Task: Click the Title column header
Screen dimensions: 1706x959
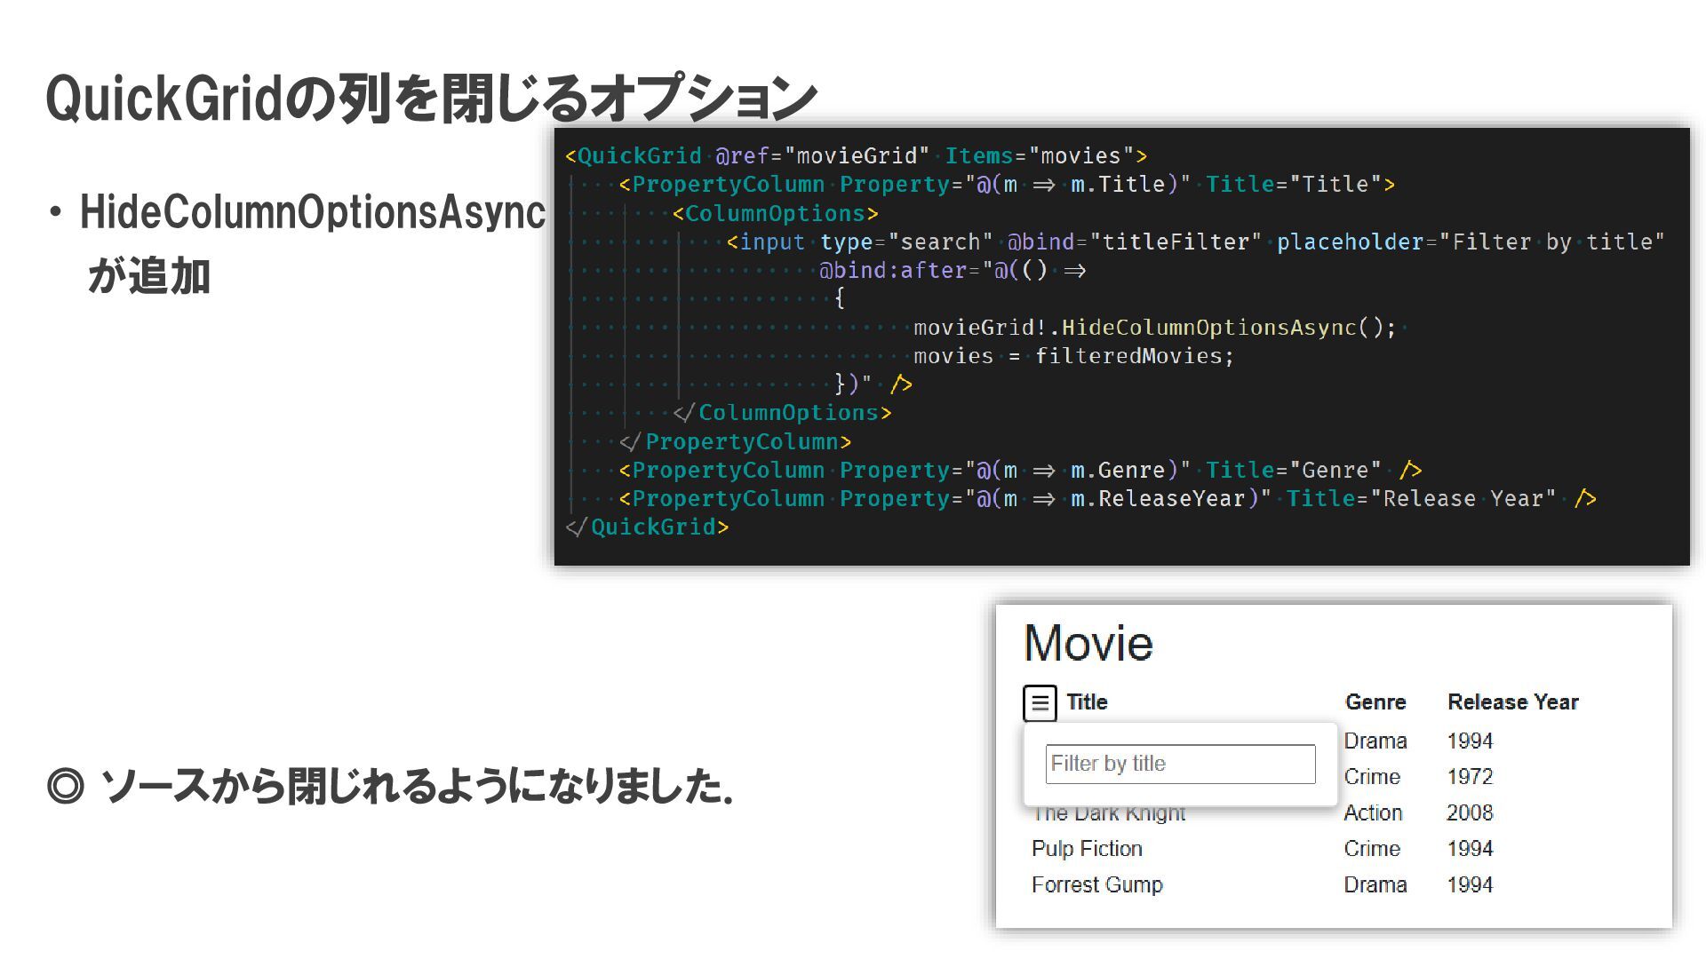Action: [x=1087, y=702]
